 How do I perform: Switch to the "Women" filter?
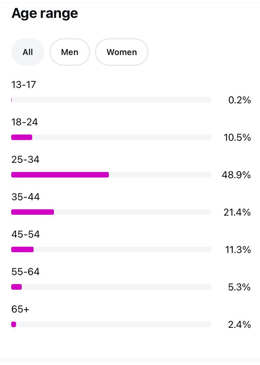(x=121, y=52)
